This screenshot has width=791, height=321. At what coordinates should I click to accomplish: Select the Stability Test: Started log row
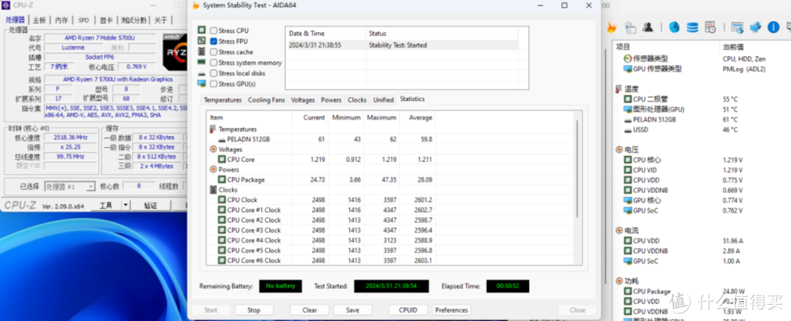(x=402, y=45)
